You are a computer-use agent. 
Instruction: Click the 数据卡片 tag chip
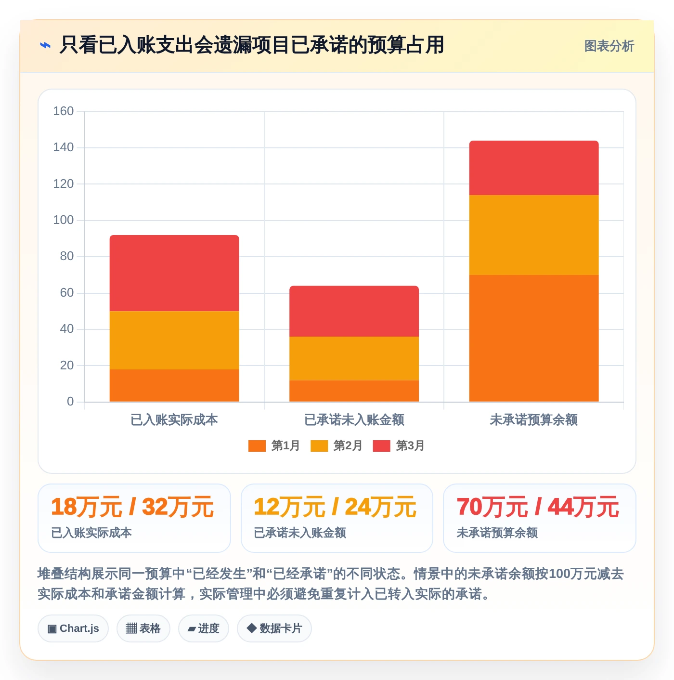[x=274, y=628]
